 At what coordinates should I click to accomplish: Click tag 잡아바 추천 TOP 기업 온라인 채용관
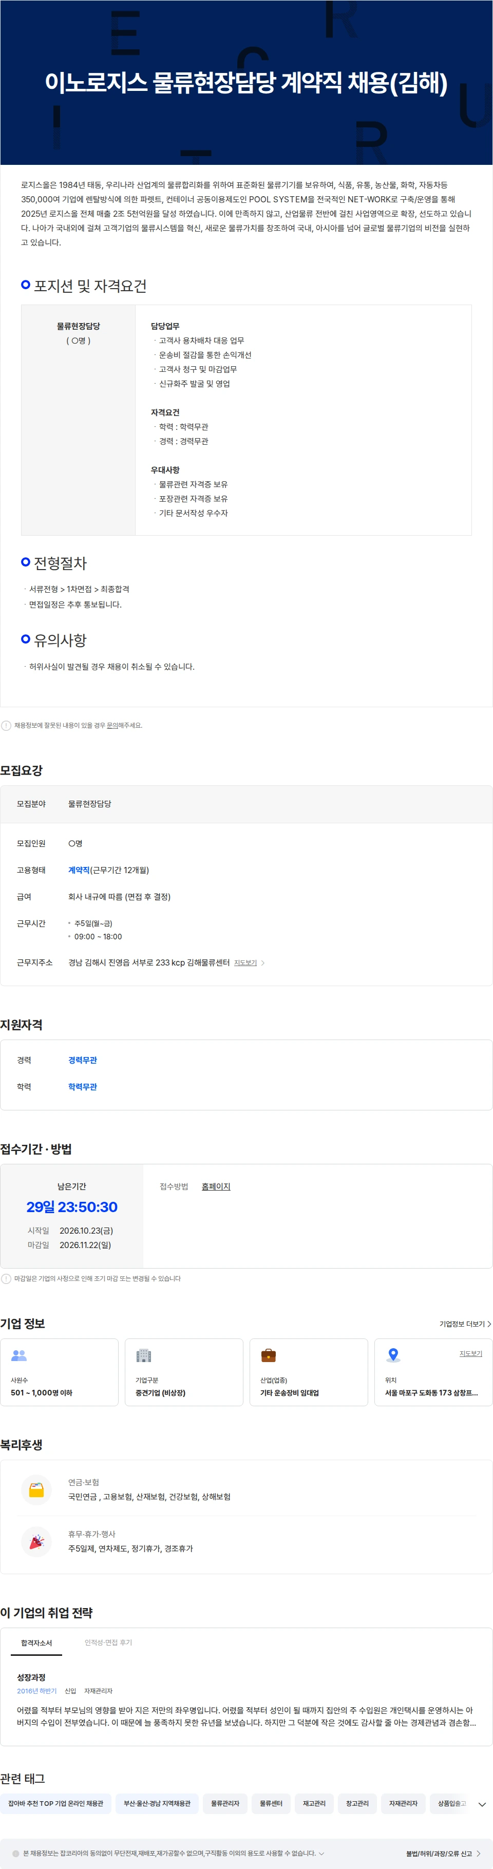[56, 1804]
